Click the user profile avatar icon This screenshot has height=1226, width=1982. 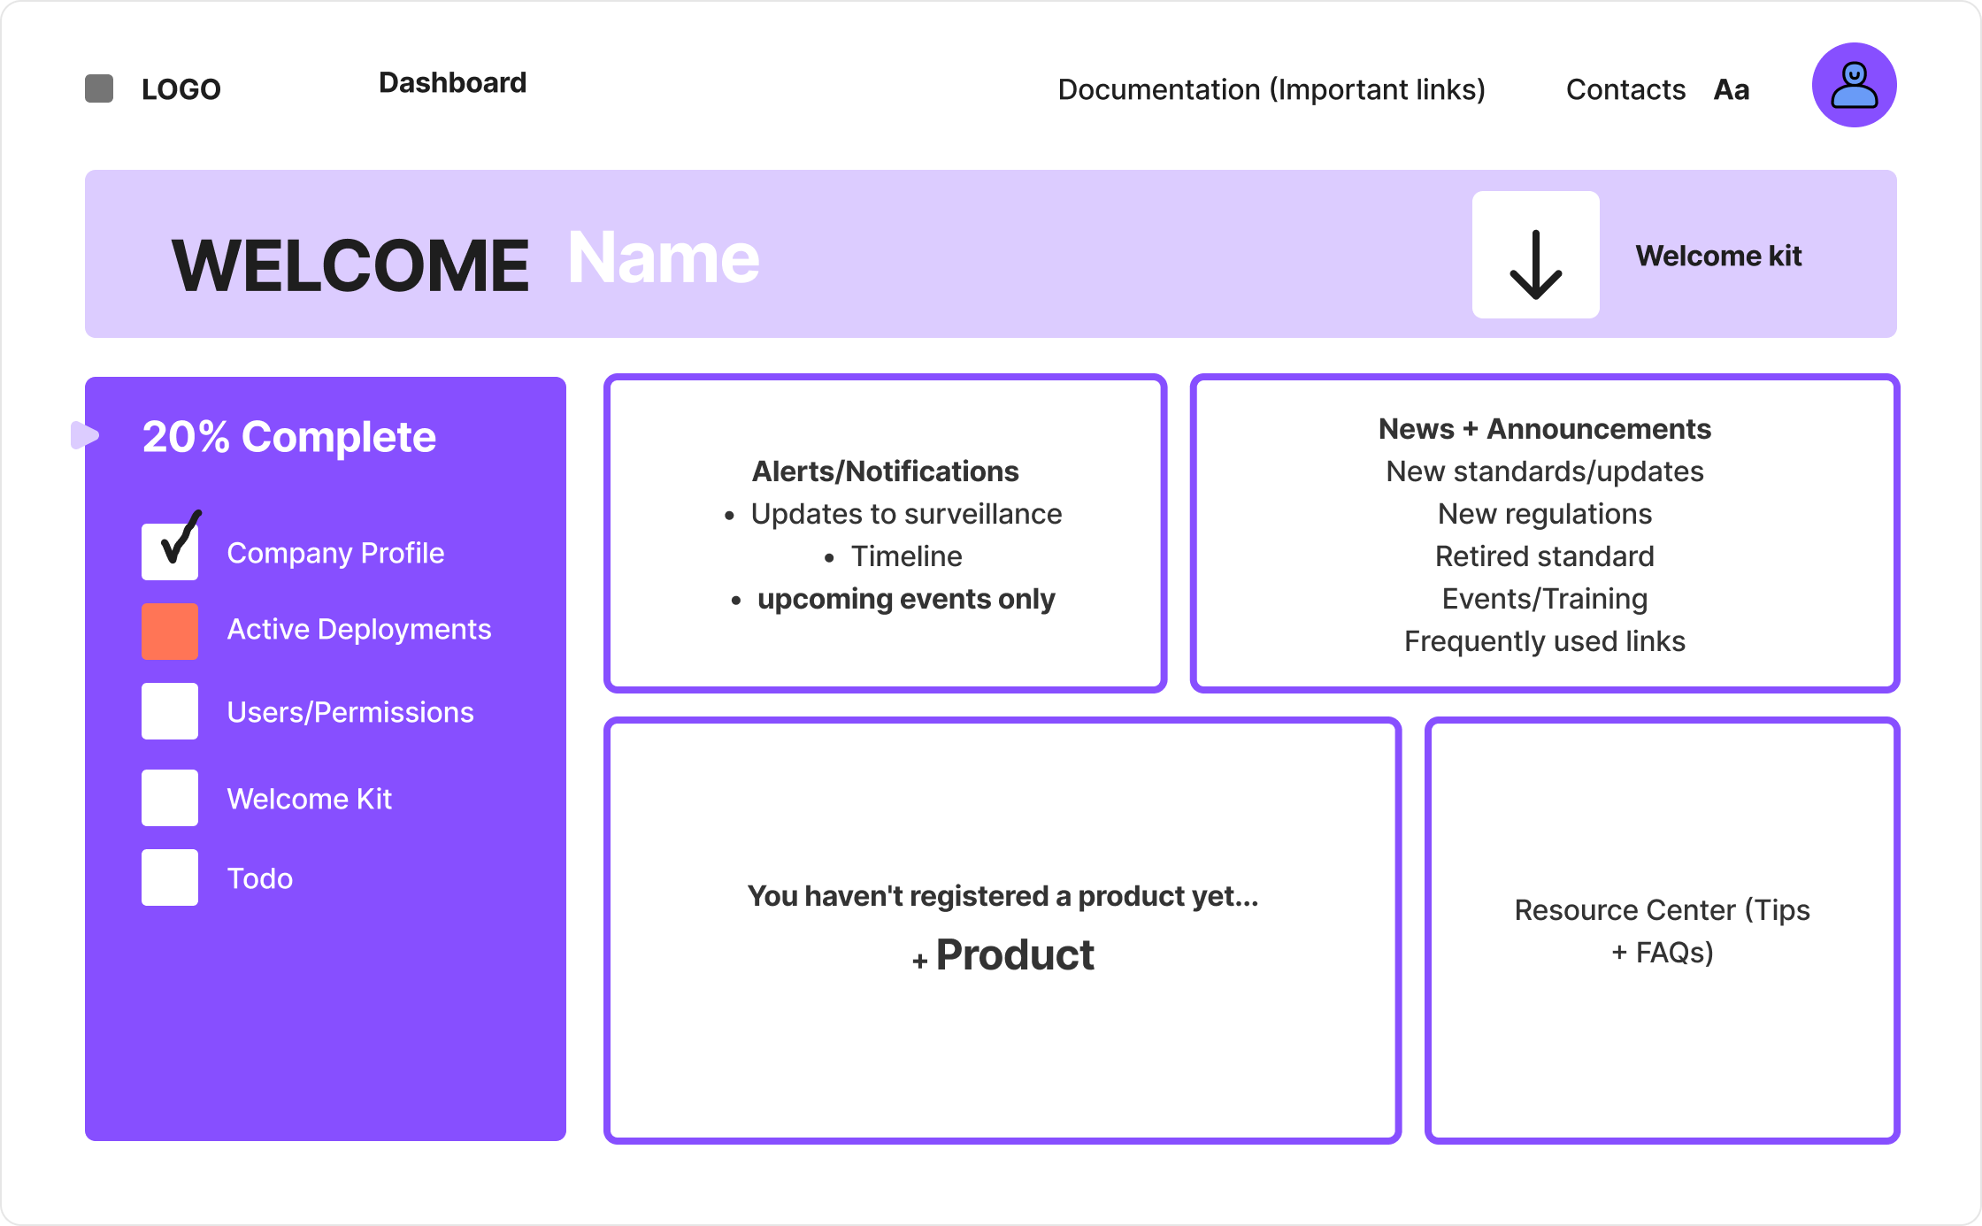click(x=1854, y=85)
